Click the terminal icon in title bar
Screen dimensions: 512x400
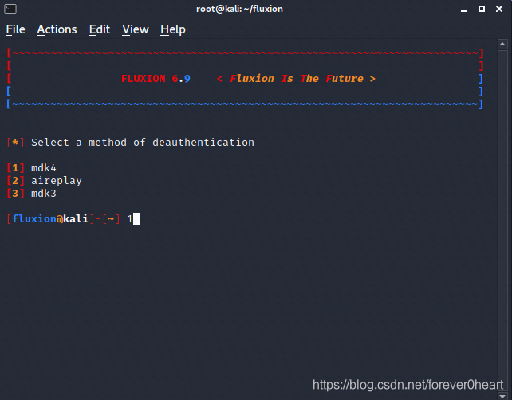pyautogui.click(x=10, y=9)
